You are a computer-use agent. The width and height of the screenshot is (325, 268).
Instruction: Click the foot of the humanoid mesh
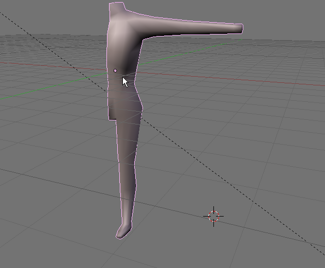pos(123,231)
